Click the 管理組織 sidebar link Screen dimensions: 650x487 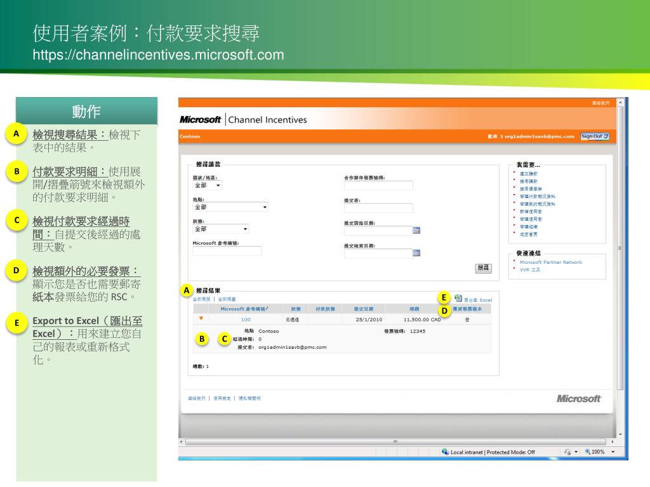pos(529,226)
